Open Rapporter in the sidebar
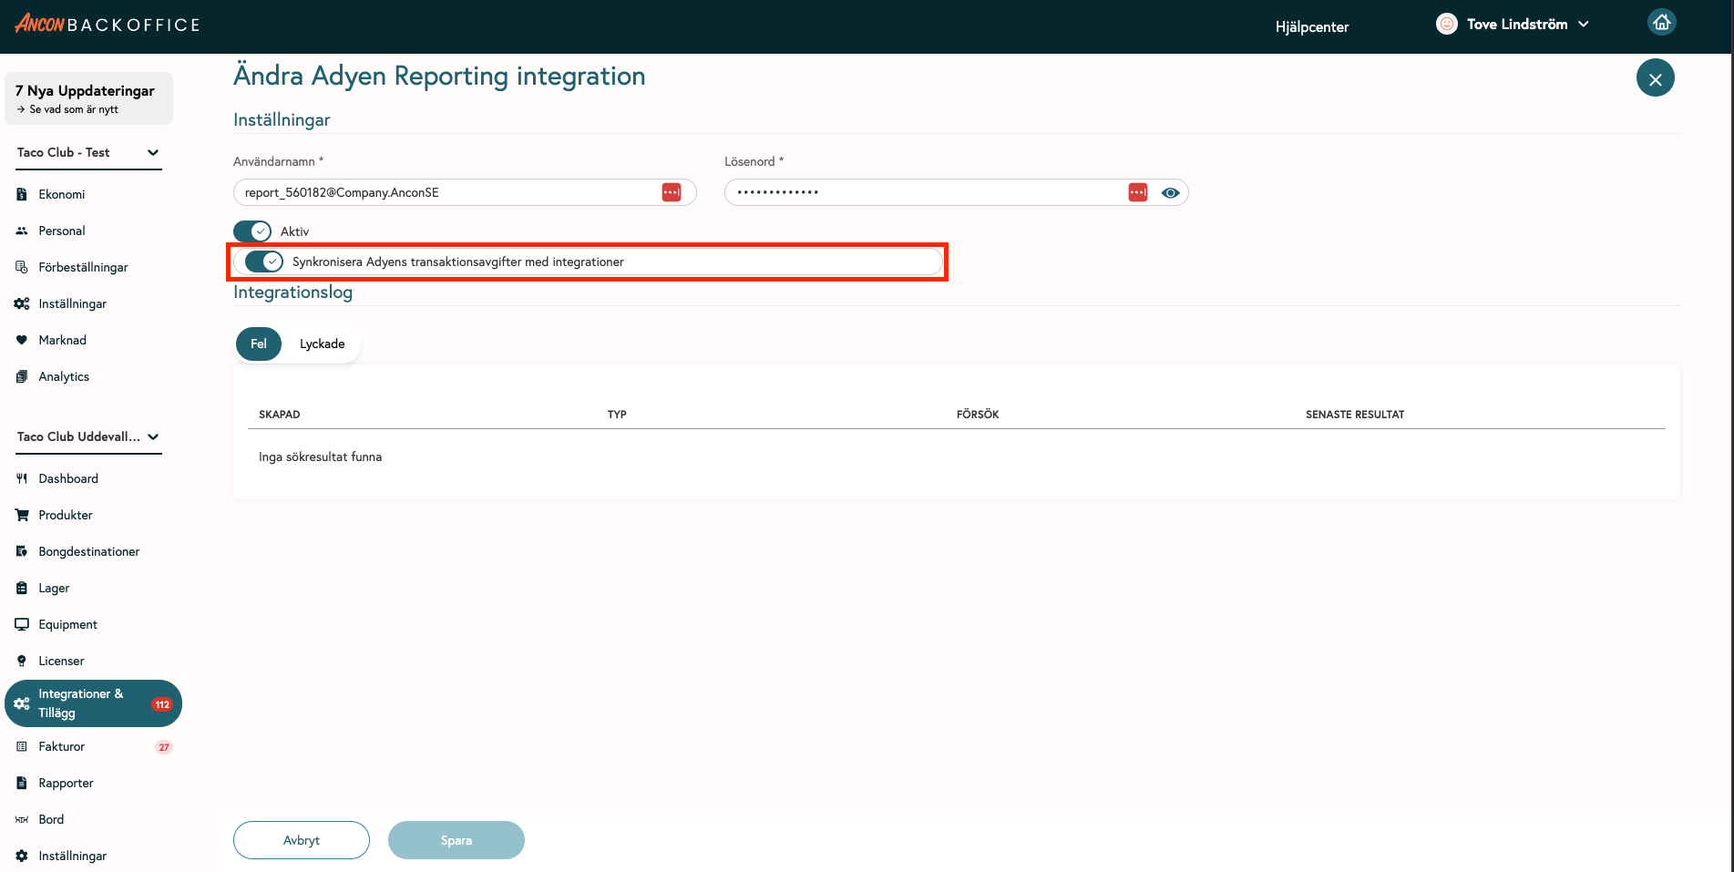 coord(66,783)
